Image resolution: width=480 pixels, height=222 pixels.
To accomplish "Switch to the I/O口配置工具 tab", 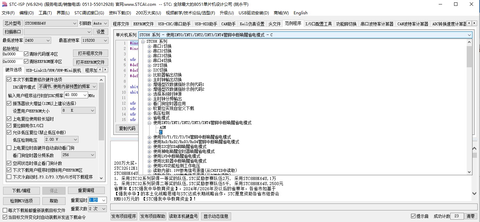I will [x=319, y=24].
